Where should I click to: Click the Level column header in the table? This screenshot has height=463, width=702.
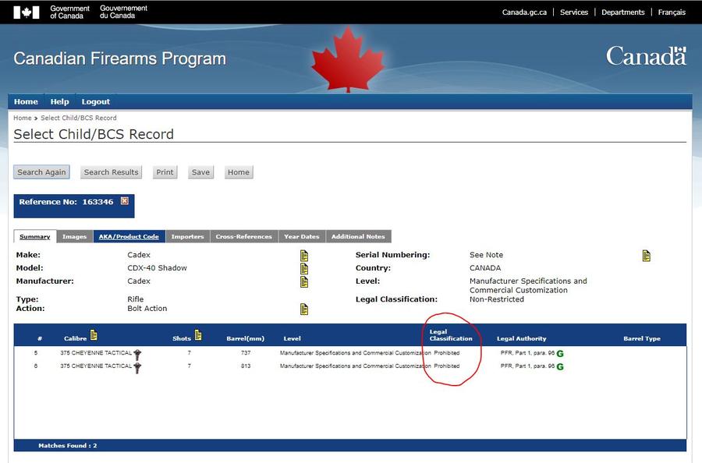tap(292, 338)
